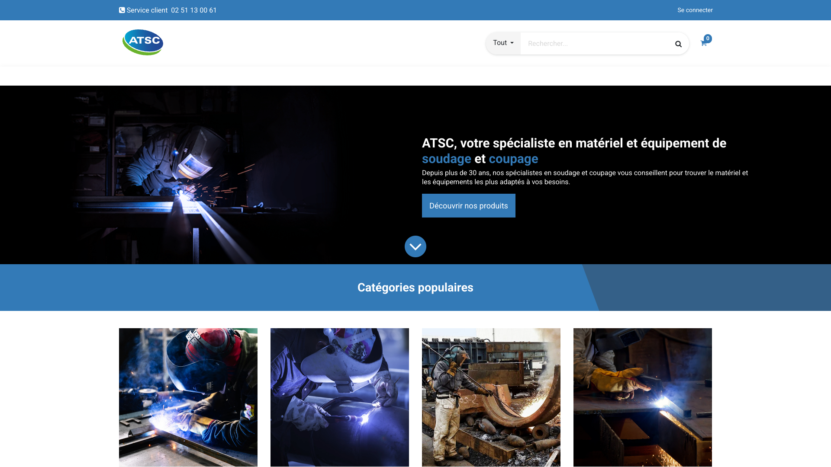Click the phone icon beside Service client
Image resolution: width=831 pixels, height=467 pixels.
122,10
